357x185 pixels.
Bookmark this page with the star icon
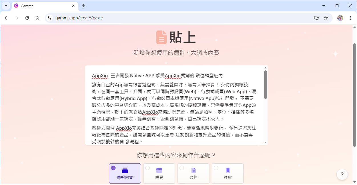tap(326, 18)
